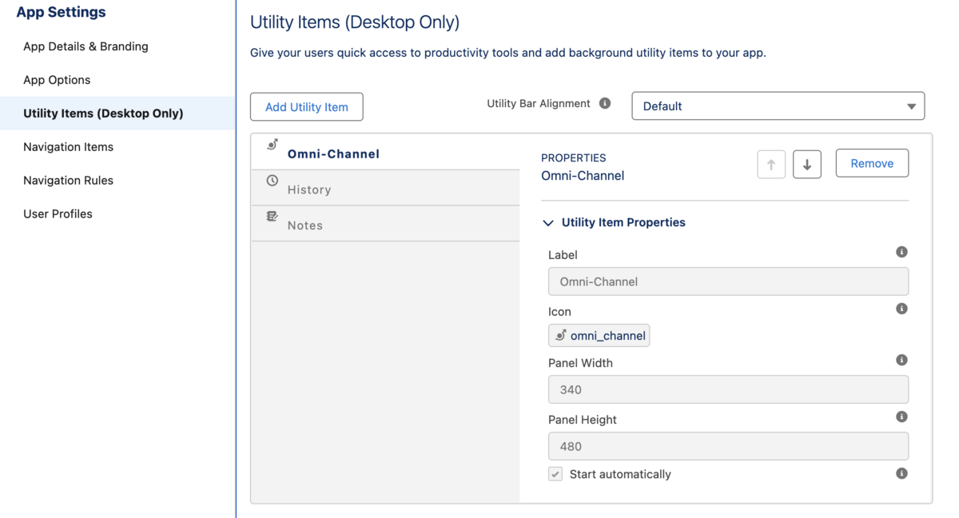Click info icon beside Utility Bar Alignment
This screenshot has height=518, width=959.
pyautogui.click(x=605, y=103)
